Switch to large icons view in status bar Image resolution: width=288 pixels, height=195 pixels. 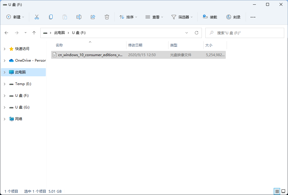pos(283,191)
